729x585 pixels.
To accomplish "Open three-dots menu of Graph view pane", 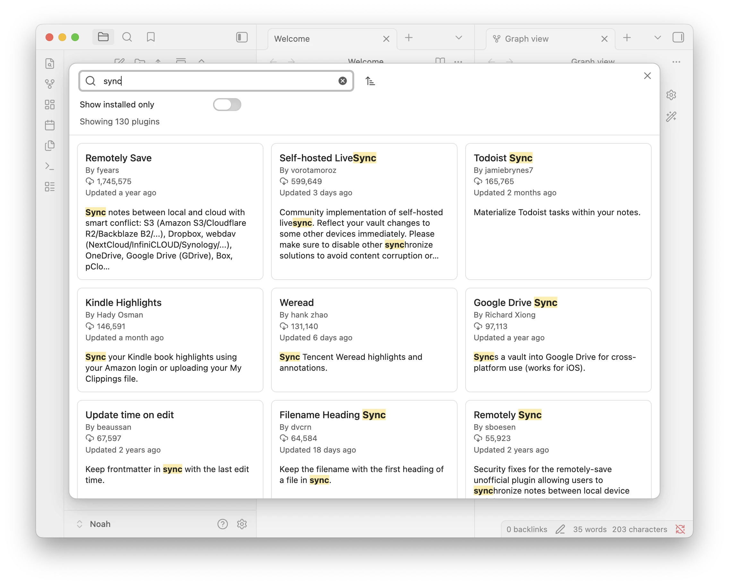I will click(676, 62).
